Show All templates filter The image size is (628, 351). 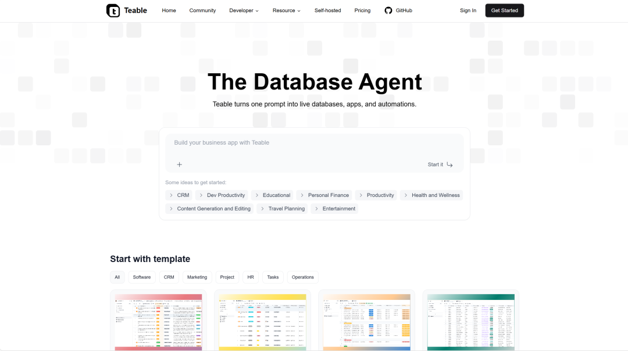coord(117,277)
